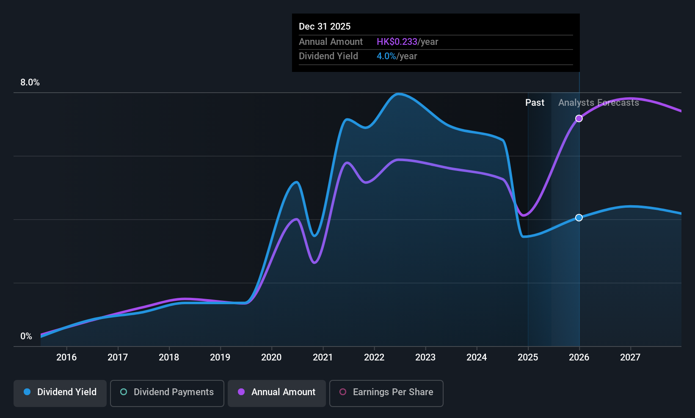Screen dimensions: 695x418
Task: Select the 2016 axis label
Action: click(x=66, y=357)
